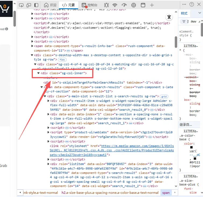Expand the listitem B0FQF58VG7 div node
Screen dimensions: 203x197
48,164
